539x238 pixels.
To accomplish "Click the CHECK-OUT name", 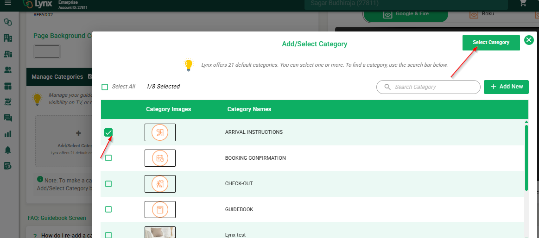I will tap(239, 184).
